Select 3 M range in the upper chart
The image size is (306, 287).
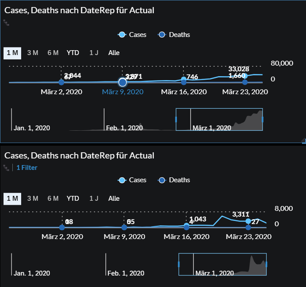click(x=33, y=53)
